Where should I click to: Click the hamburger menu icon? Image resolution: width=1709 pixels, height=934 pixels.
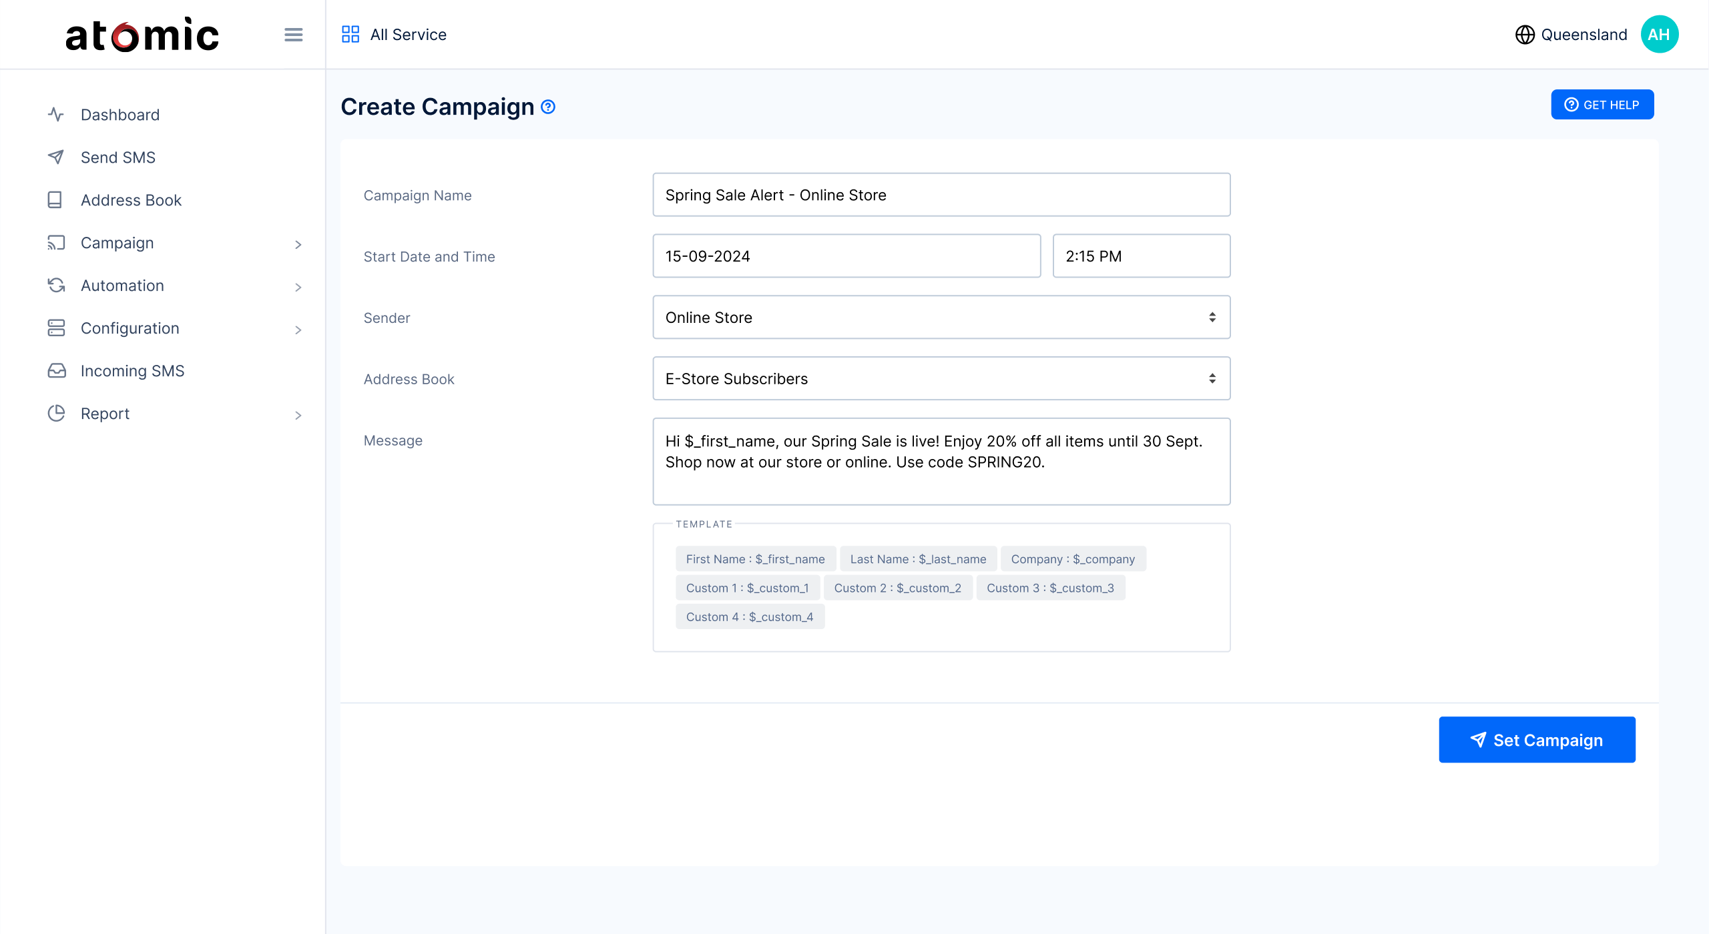point(293,35)
